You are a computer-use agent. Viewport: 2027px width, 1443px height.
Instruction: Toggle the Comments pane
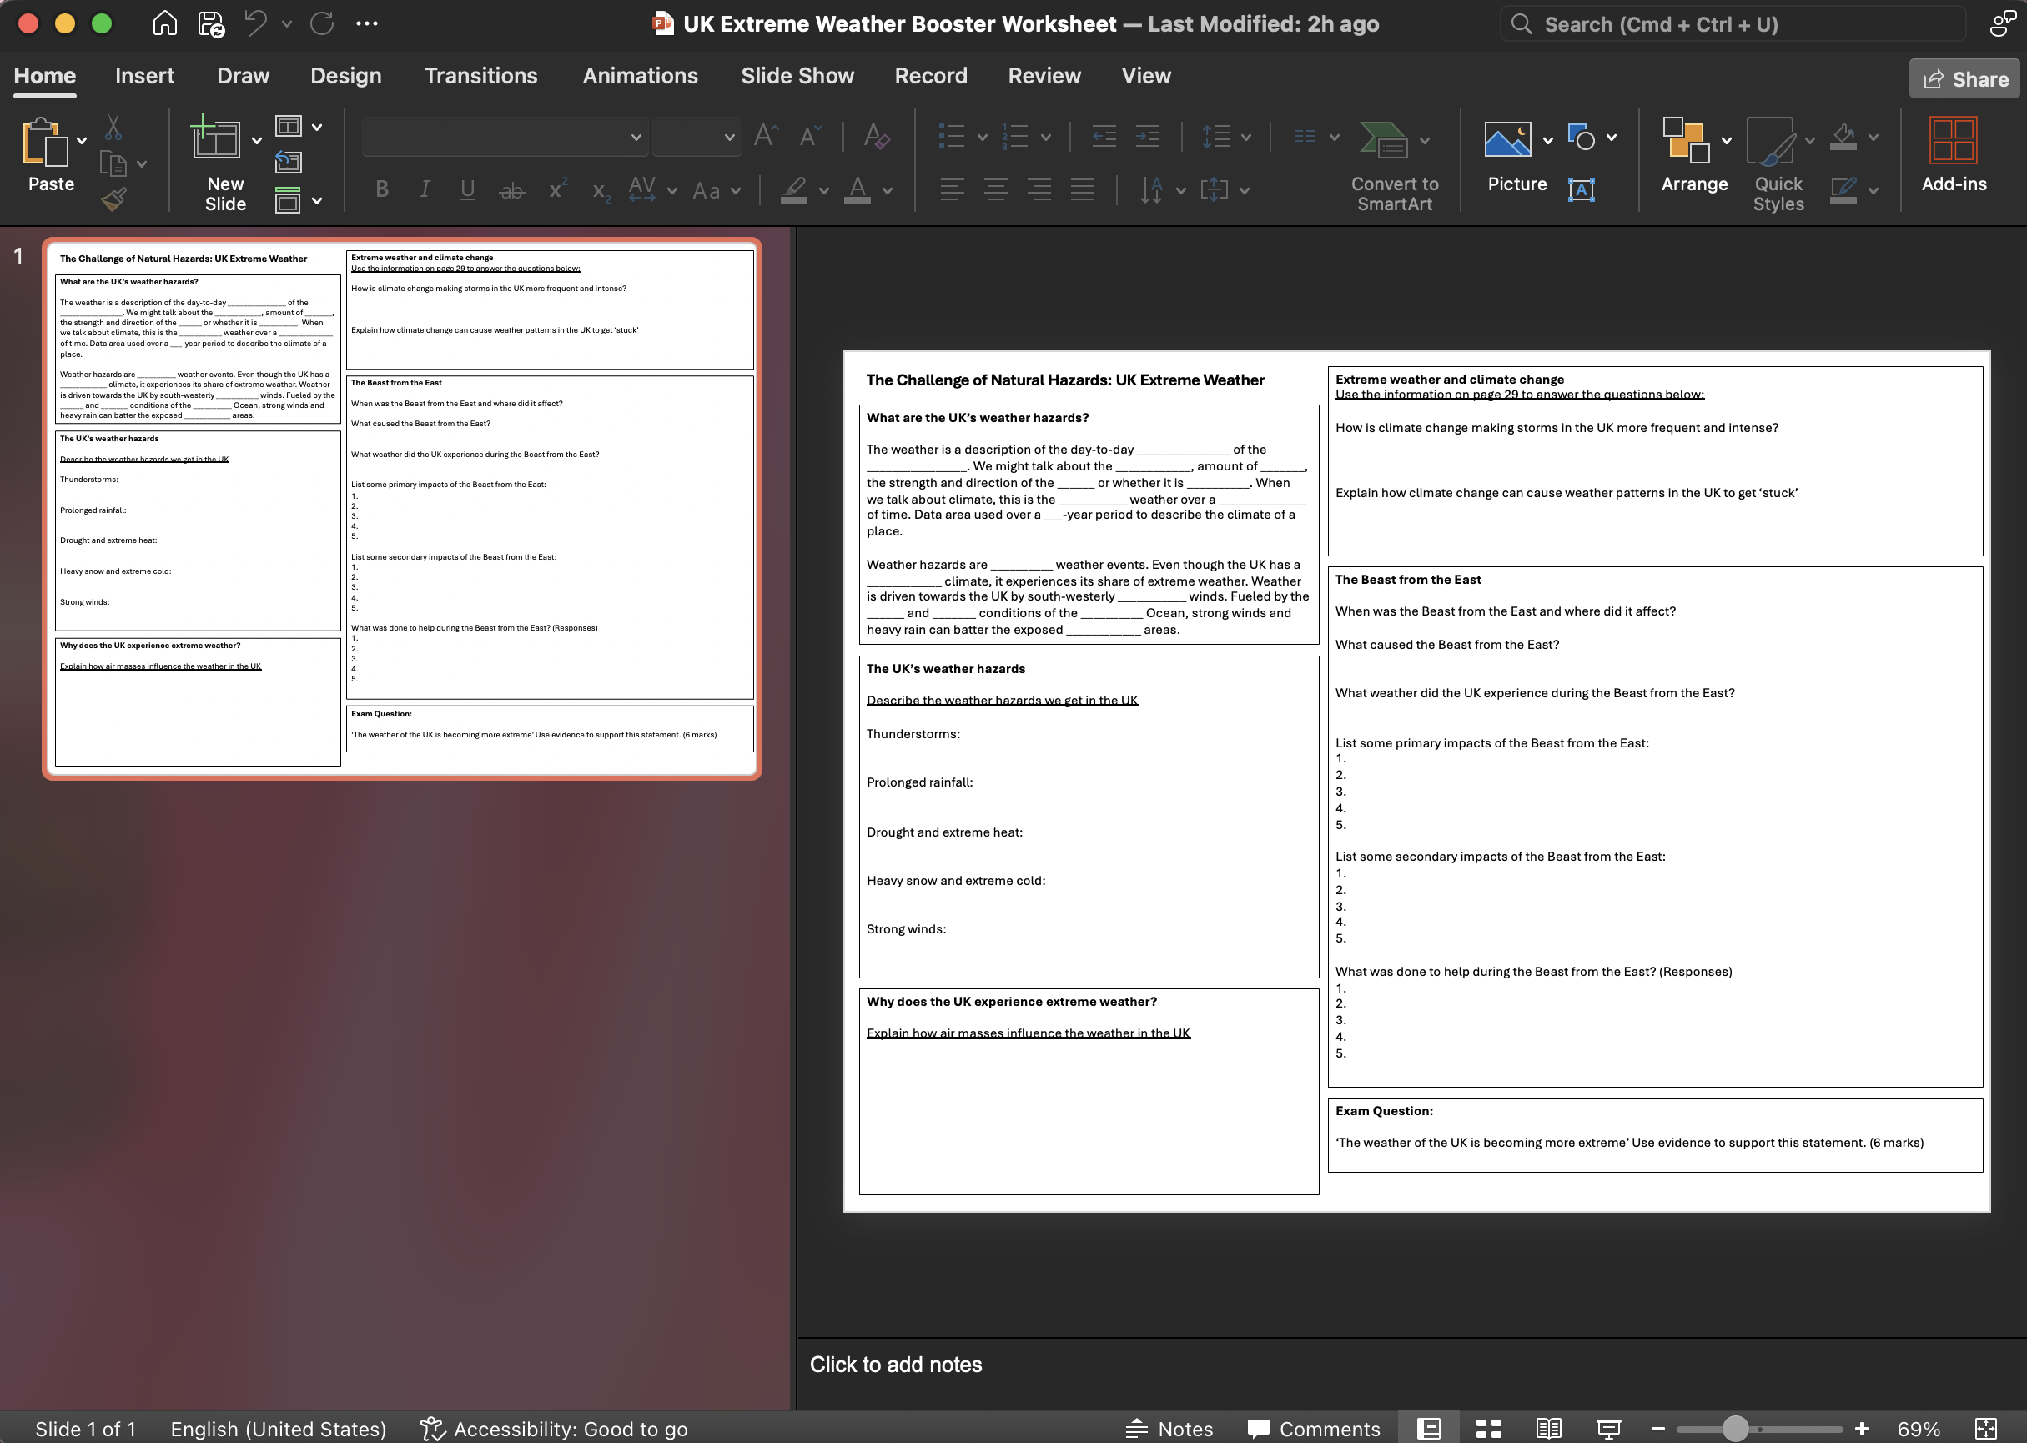[1314, 1429]
